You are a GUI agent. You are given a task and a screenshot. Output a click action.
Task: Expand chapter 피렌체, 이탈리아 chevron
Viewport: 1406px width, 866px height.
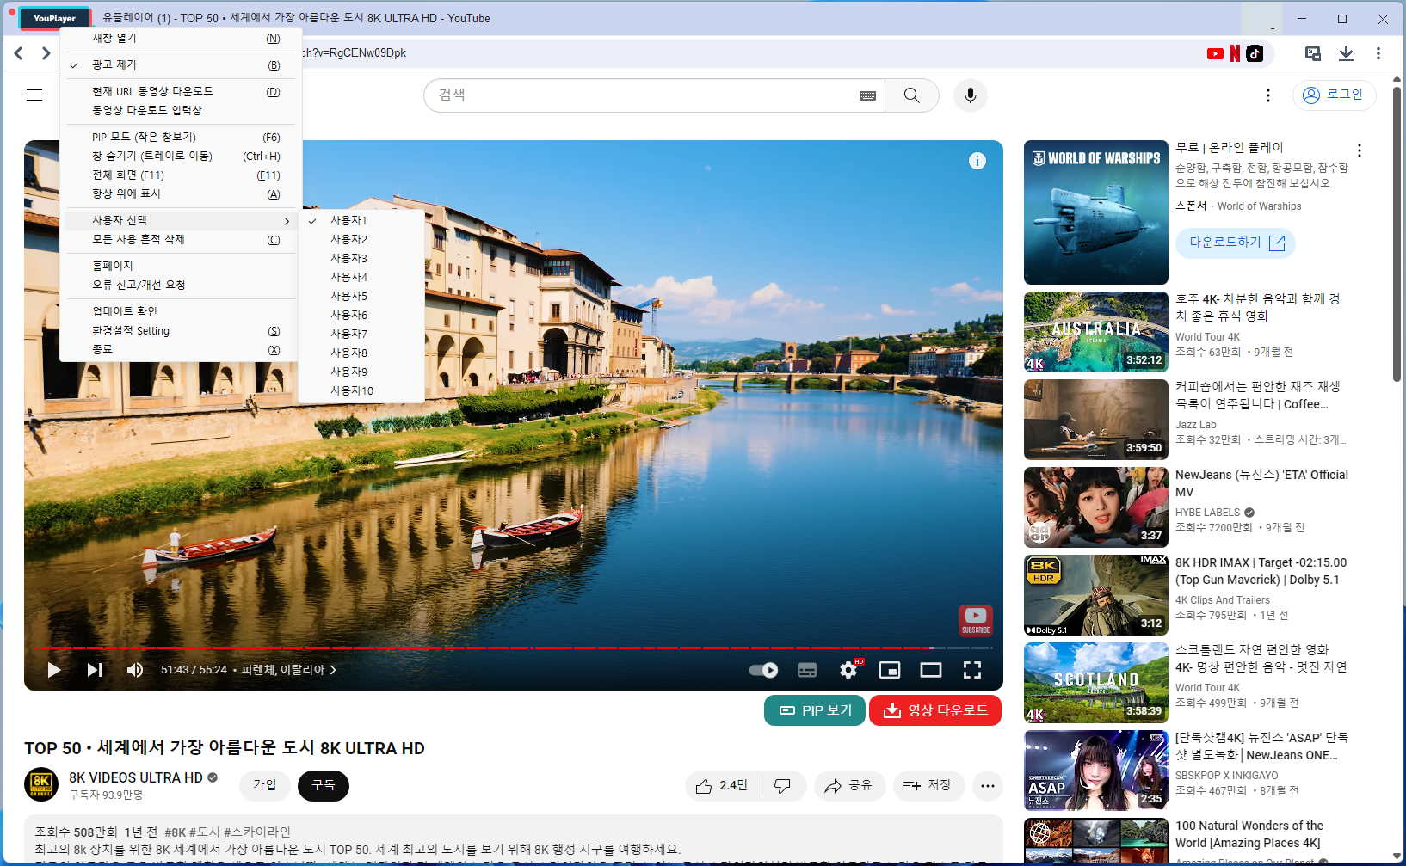[x=333, y=670]
